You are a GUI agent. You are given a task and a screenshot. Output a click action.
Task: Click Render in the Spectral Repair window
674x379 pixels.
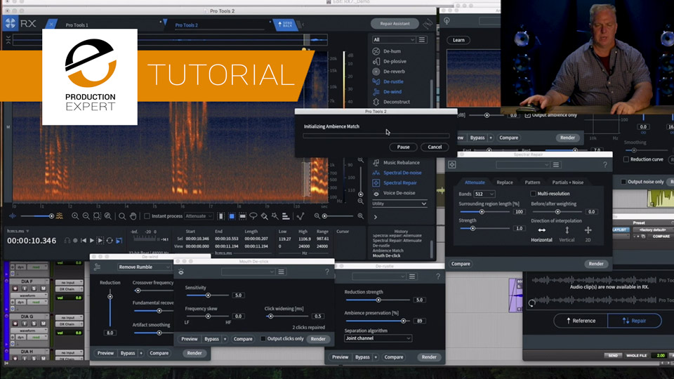point(596,264)
